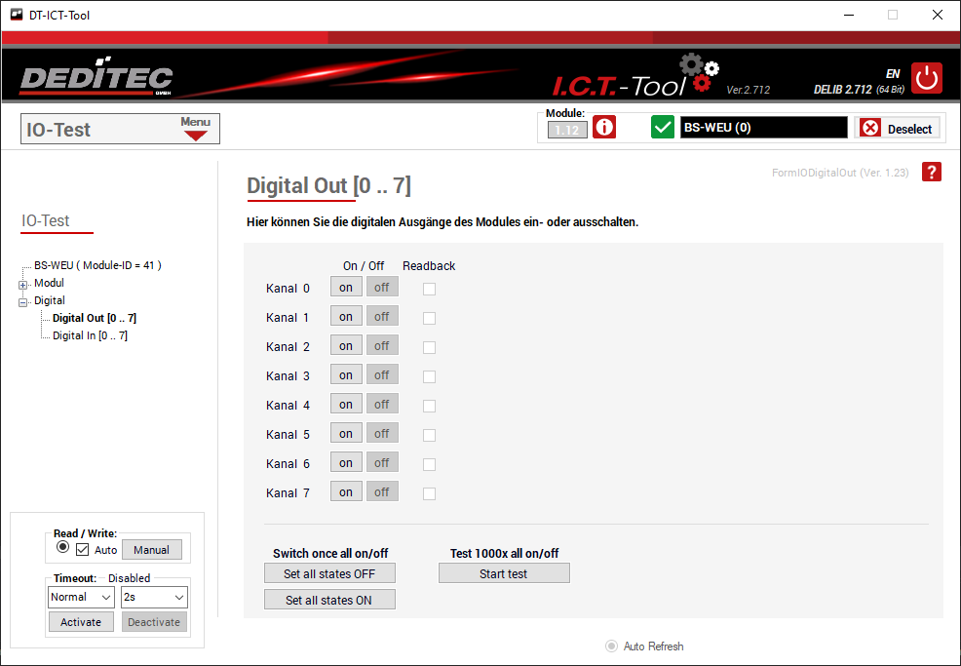Click the green checkmark status icon
The height and width of the screenshot is (666, 961).
point(663,128)
